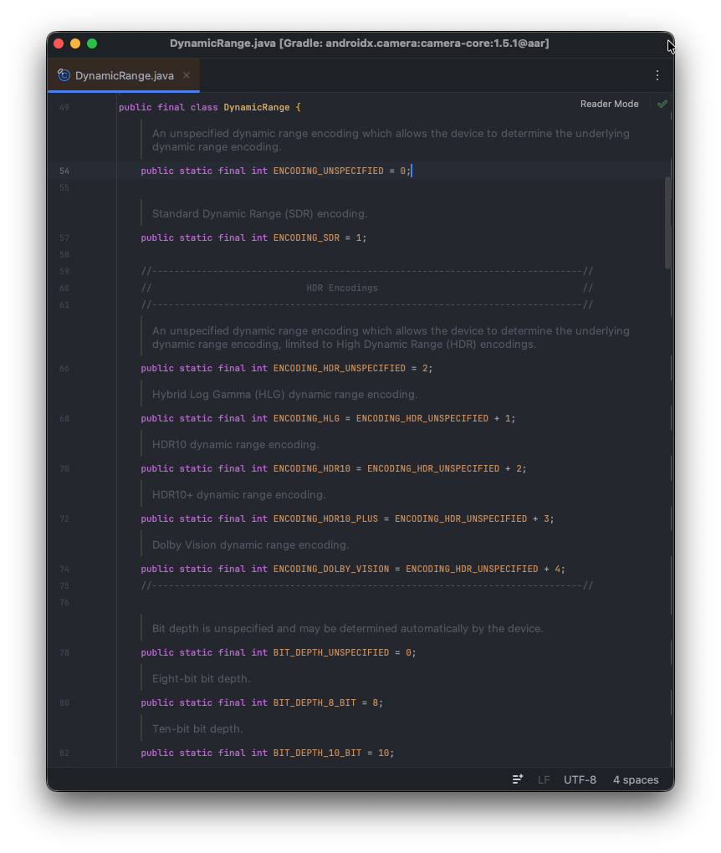Click the LF line separator widget

pyautogui.click(x=544, y=779)
